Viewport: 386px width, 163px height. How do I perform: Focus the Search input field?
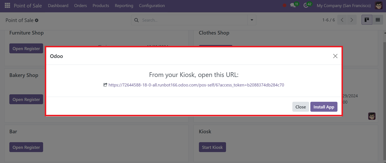click(194, 20)
